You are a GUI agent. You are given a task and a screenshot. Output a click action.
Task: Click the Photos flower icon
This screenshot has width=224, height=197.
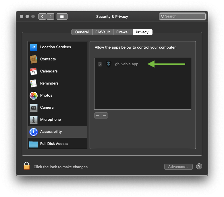[x=34, y=95]
